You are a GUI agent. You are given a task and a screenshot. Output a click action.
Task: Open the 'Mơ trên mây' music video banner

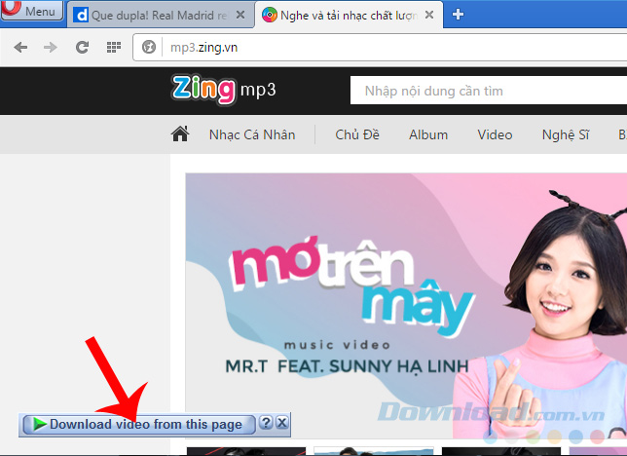click(x=406, y=306)
